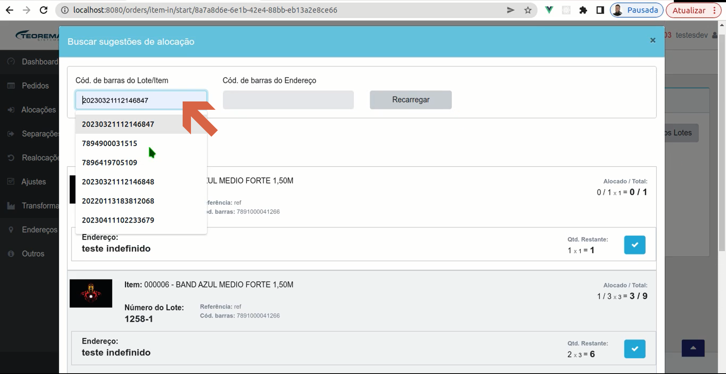Click the Alocações arrow icon
The height and width of the screenshot is (374, 726).
pyautogui.click(x=11, y=110)
